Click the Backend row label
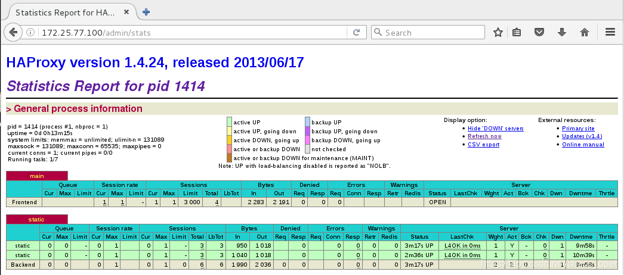Image resolution: width=624 pixels, height=275 pixels. click(23, 265)
